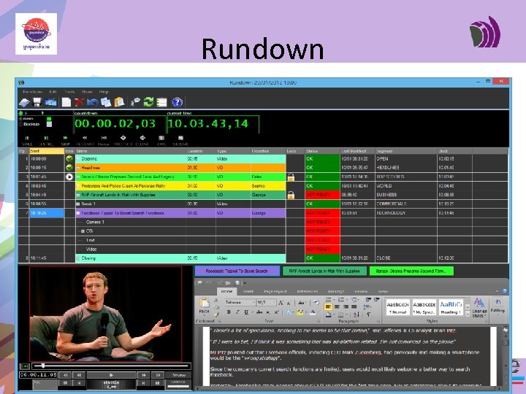Click the Copy documents icon
Viewport: 526px width, 394px height.
click(106, 102)
